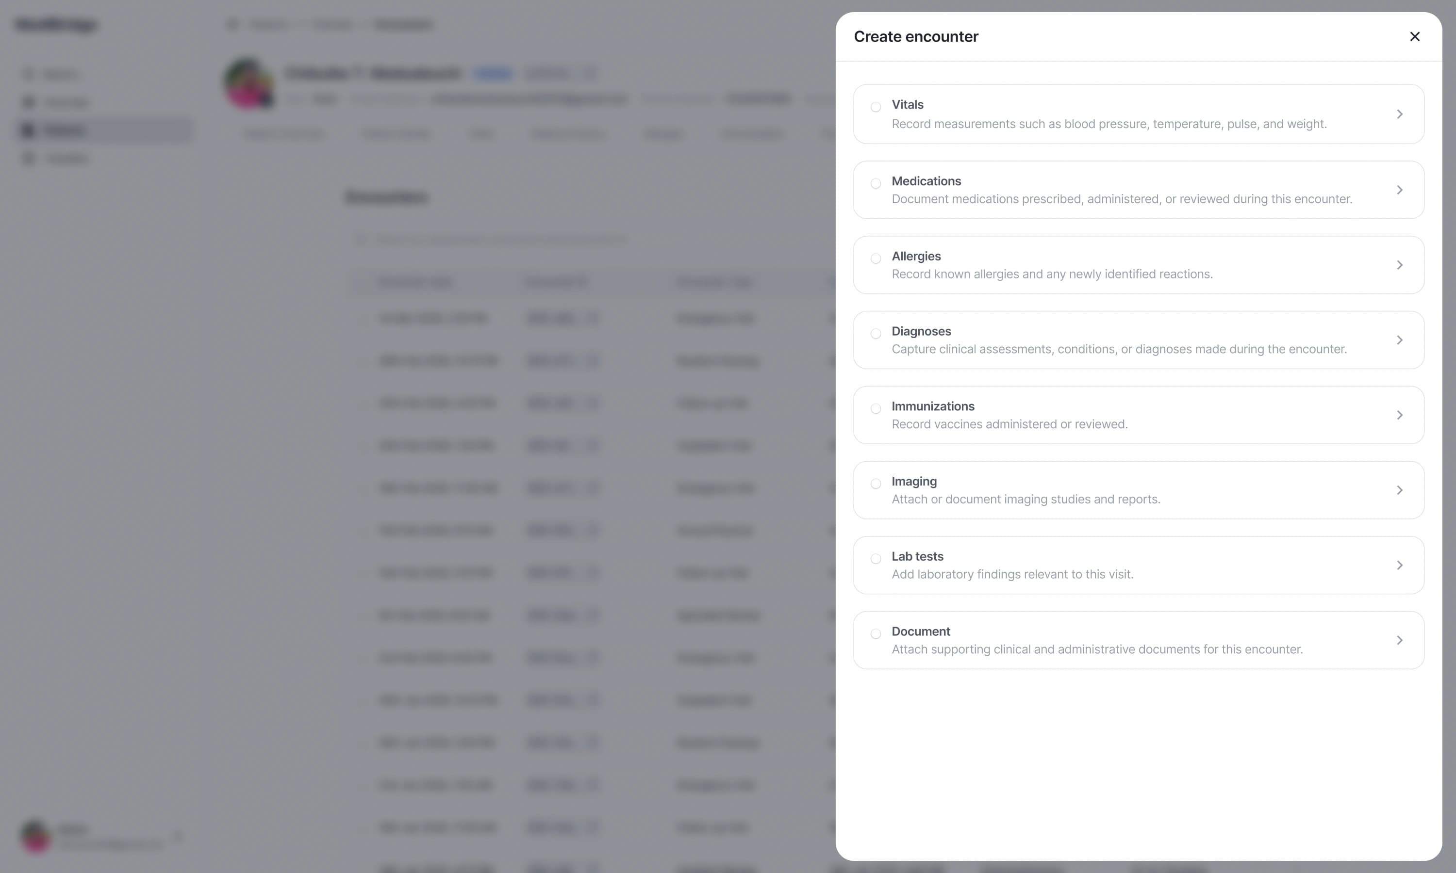The width and height of the screenshot is (1456, 873).
Task: Click the 'Create encounter' panel title
Action: tap(916, 36)
